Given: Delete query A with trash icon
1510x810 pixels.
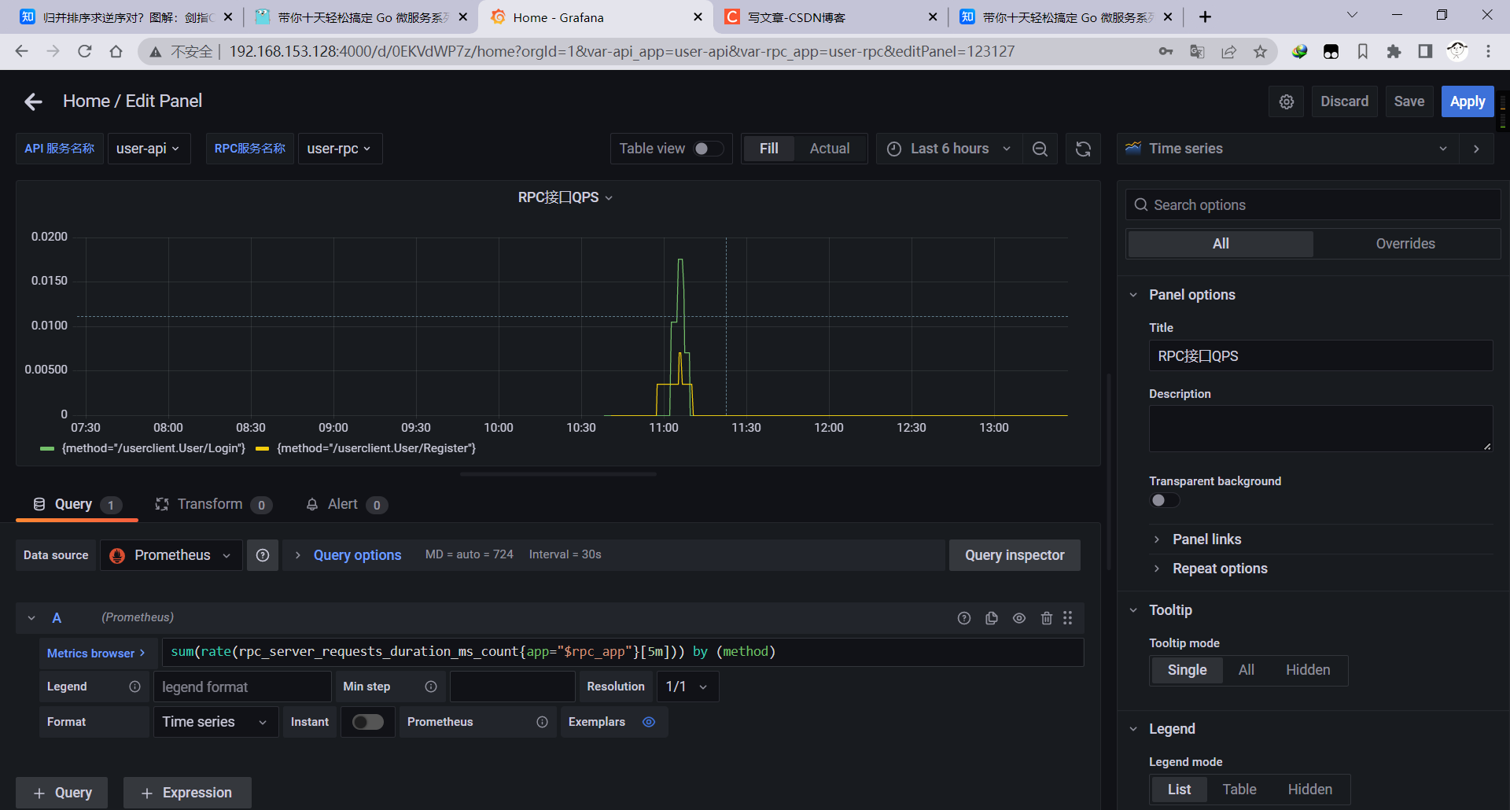Looking at the screenshot, I should pos(1047,618).
